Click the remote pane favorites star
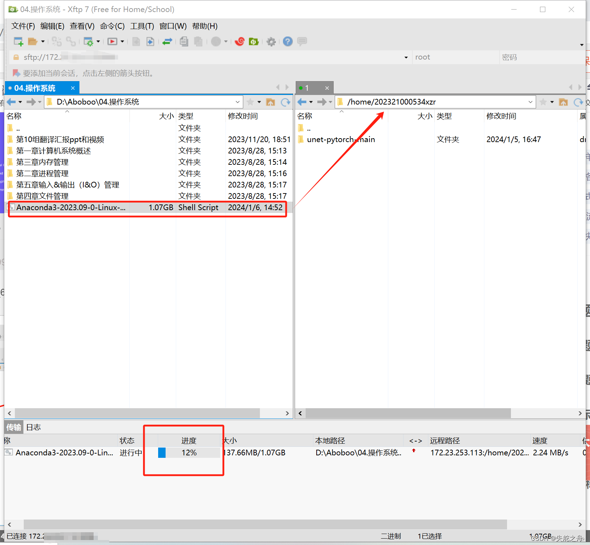This screenshot has height=545, width=590. pos(543,102)
